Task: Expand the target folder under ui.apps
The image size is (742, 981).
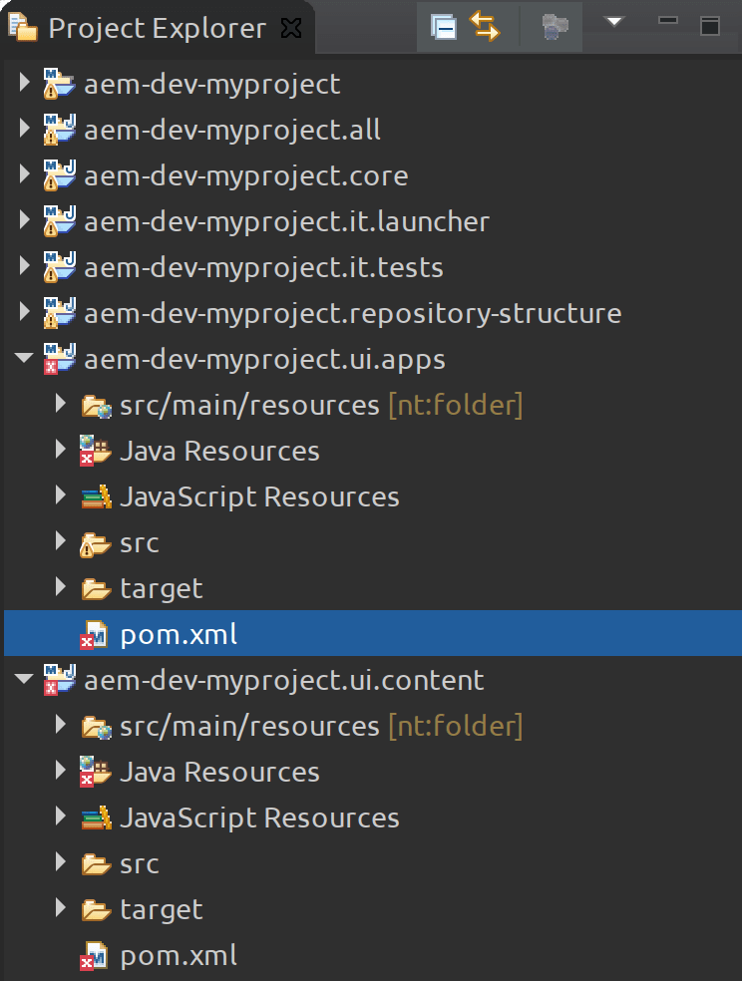Action: pyautogui.click(x=61, y=587)
